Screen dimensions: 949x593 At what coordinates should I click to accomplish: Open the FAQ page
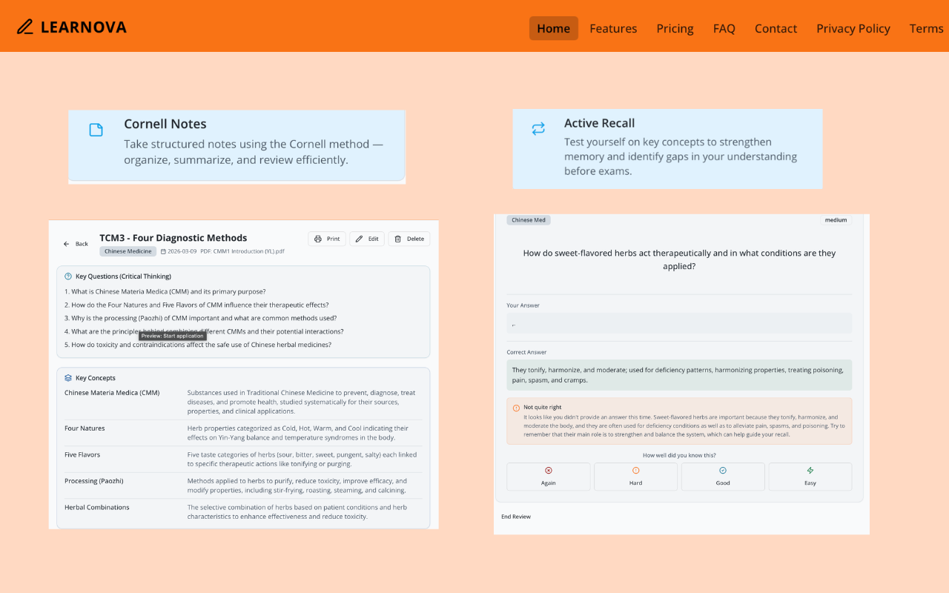[x=724, y=28]
